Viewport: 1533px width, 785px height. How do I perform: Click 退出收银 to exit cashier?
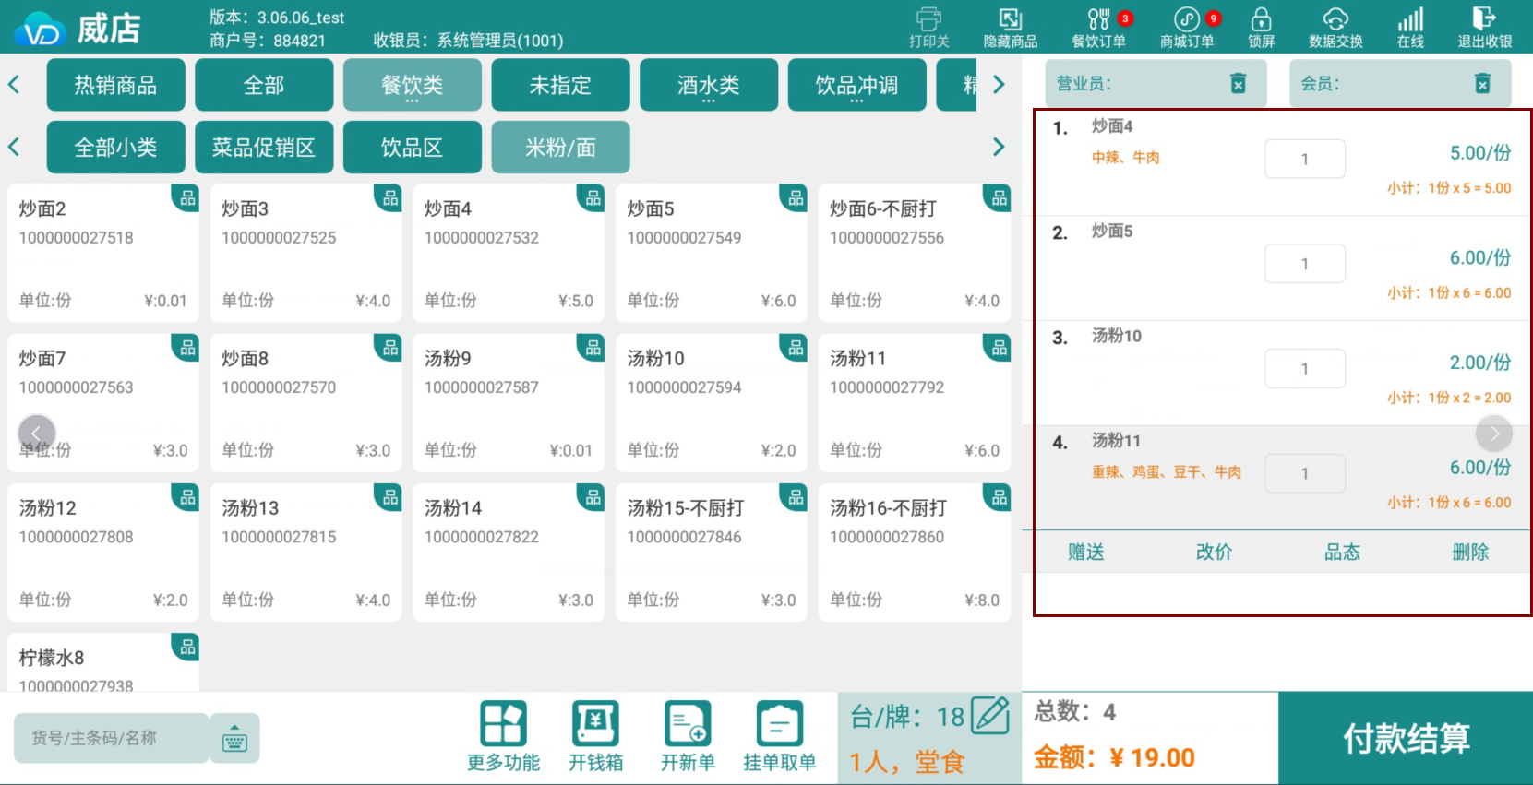[1484, 28]
